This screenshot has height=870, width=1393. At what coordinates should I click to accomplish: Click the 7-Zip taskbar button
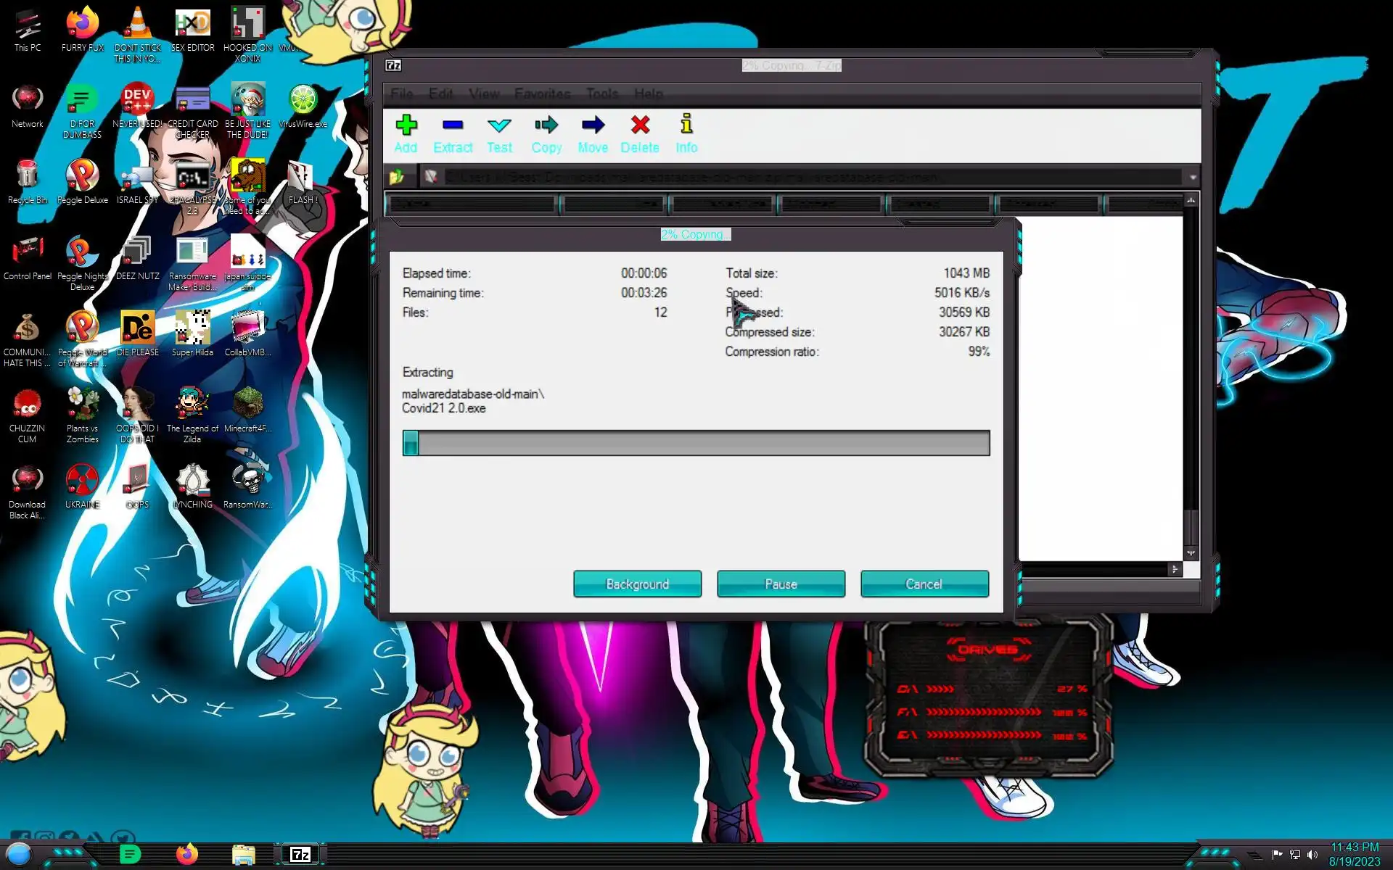300,854
